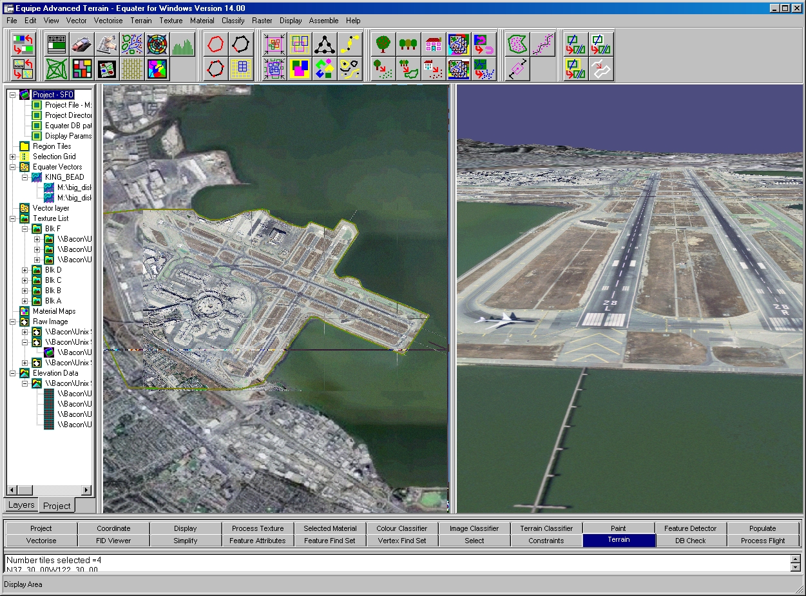Click the red hexagon polygon tool icon
Screen dimensions: 806x596
(216, 44)
